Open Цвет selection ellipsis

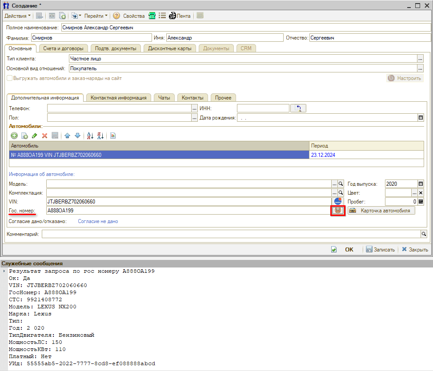pos(414,193)
